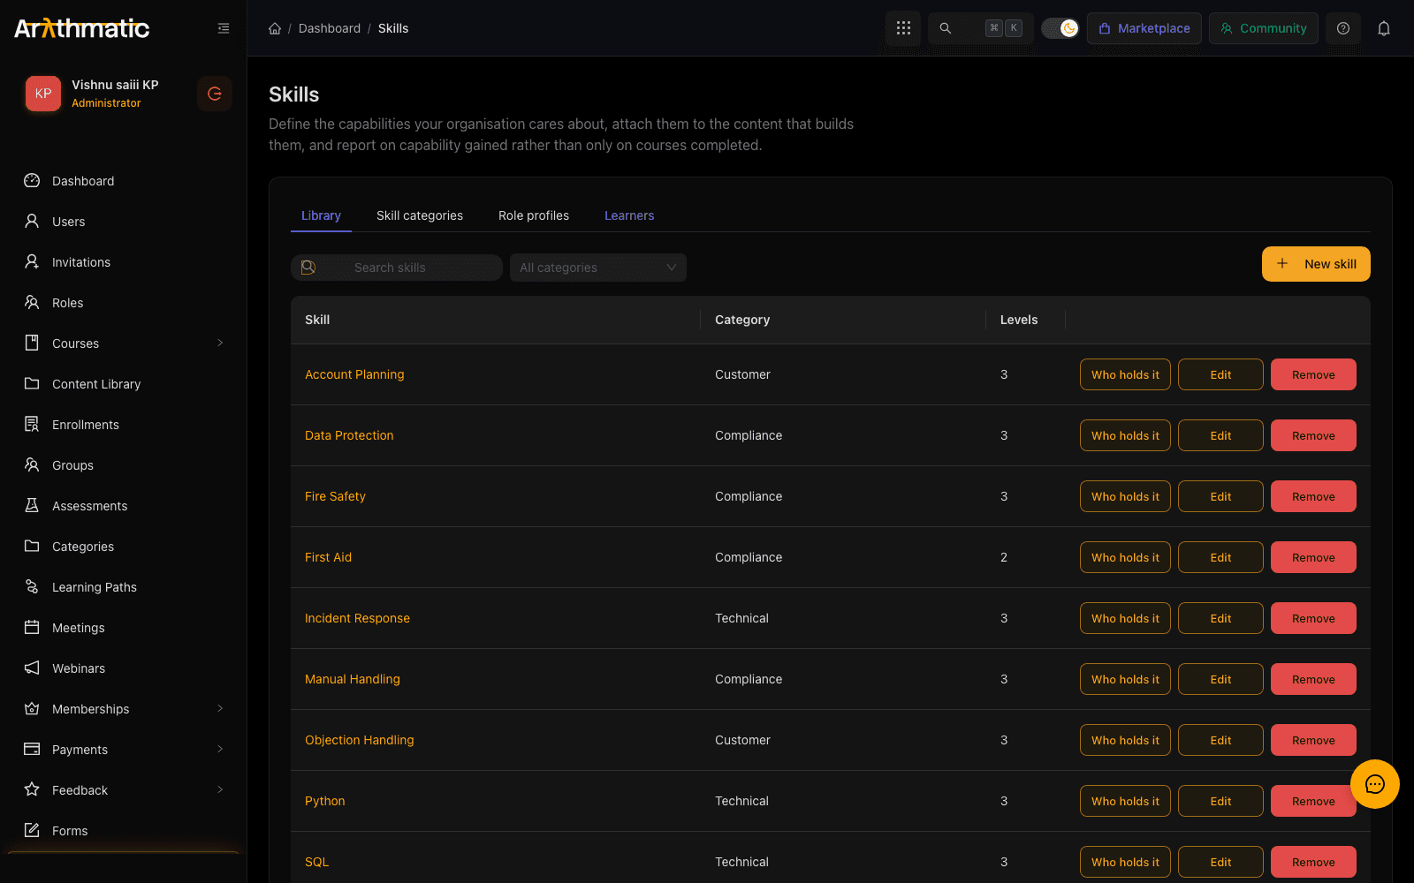The height and width of the screenshot is (883, 1414).
Task: Edit the SQL skill
Action: pos(1220,862)
